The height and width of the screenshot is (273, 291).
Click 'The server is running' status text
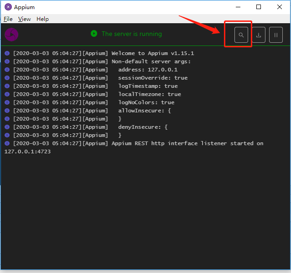132,34
